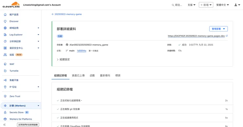Open the 542f162f pages.dev deployment URL
The image size is (243, 127).
click(x=196, y=36)
